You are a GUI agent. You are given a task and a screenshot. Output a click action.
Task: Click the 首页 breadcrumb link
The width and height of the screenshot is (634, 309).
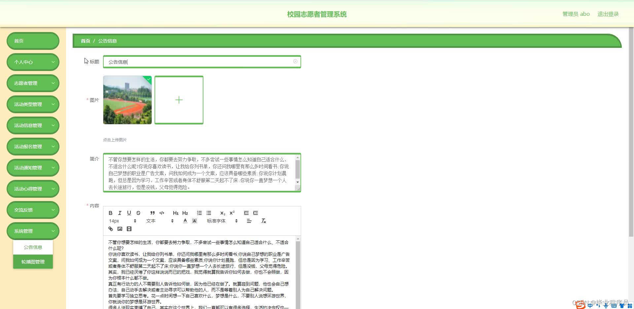point(86,41)
